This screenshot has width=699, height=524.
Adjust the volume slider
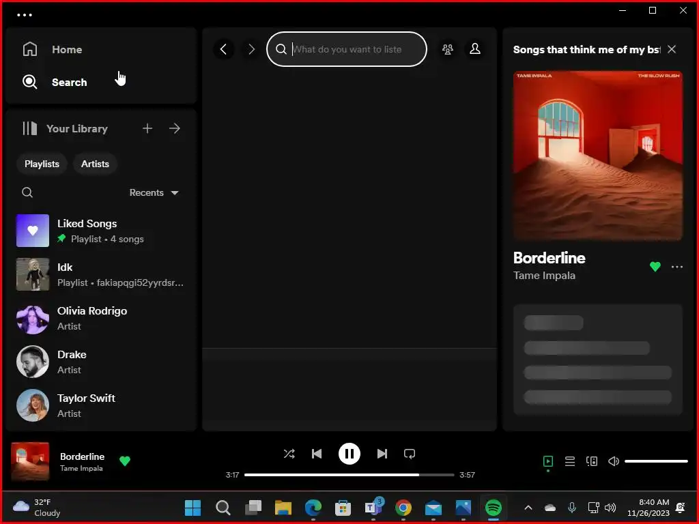click(656, 461)
